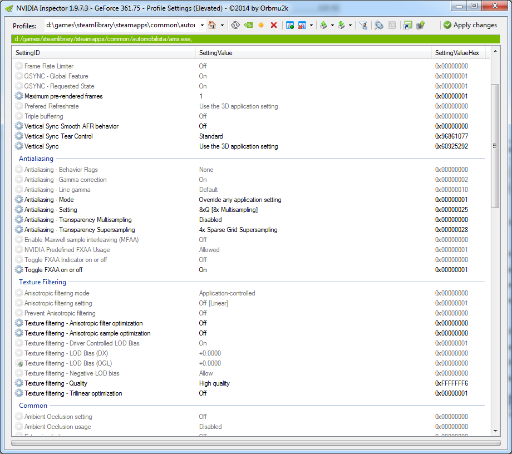
Task: Click the gear icon beside Vertical Sync Smooth AFR behavior
Action: pyautogui.click(x=19, y=126)
